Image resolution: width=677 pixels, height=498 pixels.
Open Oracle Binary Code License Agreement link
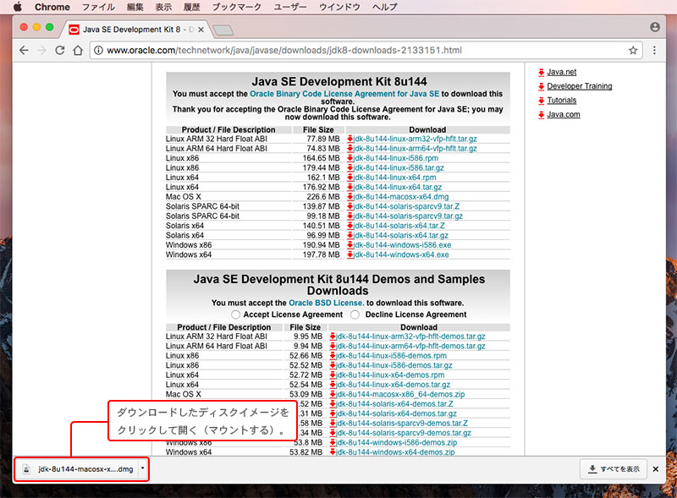344,94
